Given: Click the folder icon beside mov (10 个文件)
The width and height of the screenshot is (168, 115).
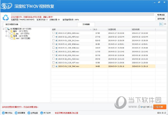Looking at the screenshot, I should click(x=14, y=38).
